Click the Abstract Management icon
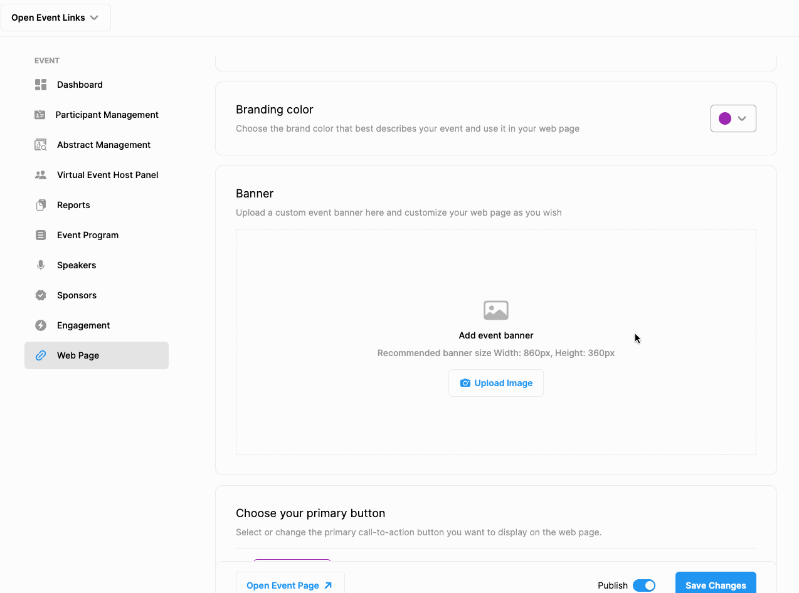 (x=41, y=145)
